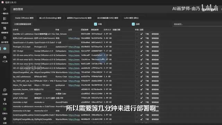
Task: Open homepage link for bp_mk3.safetensors row
Action: (x=74, y=77)
